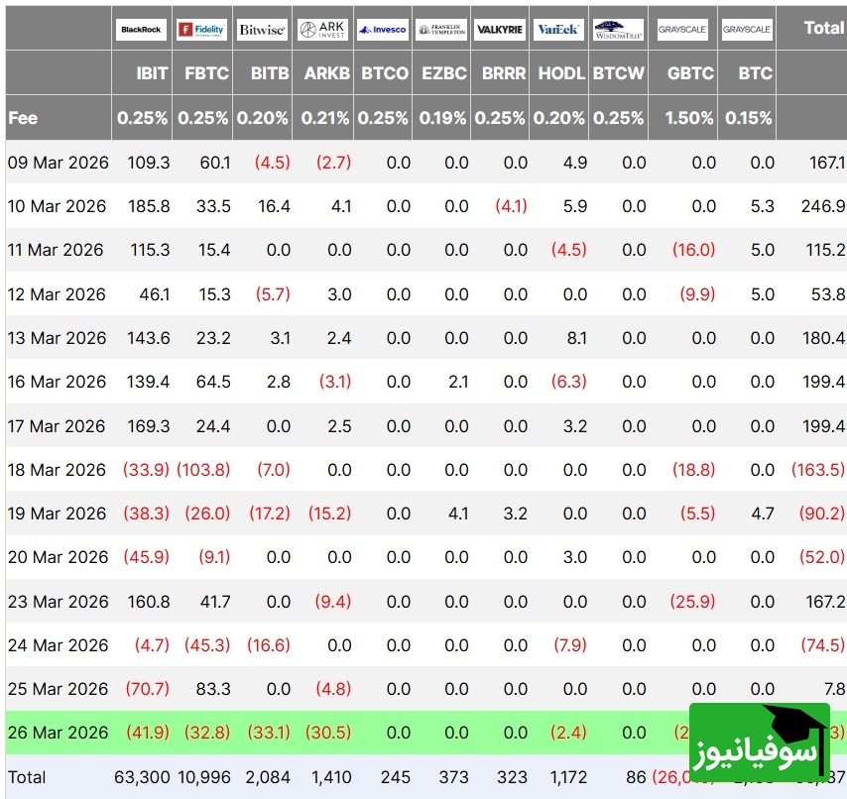The image size is (847, 799).
Task: Click the WisdomTree logo
Action: 618,30
